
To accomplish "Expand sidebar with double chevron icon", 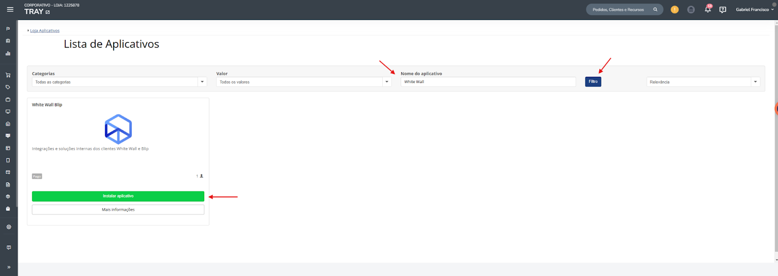I will (9, 267).
